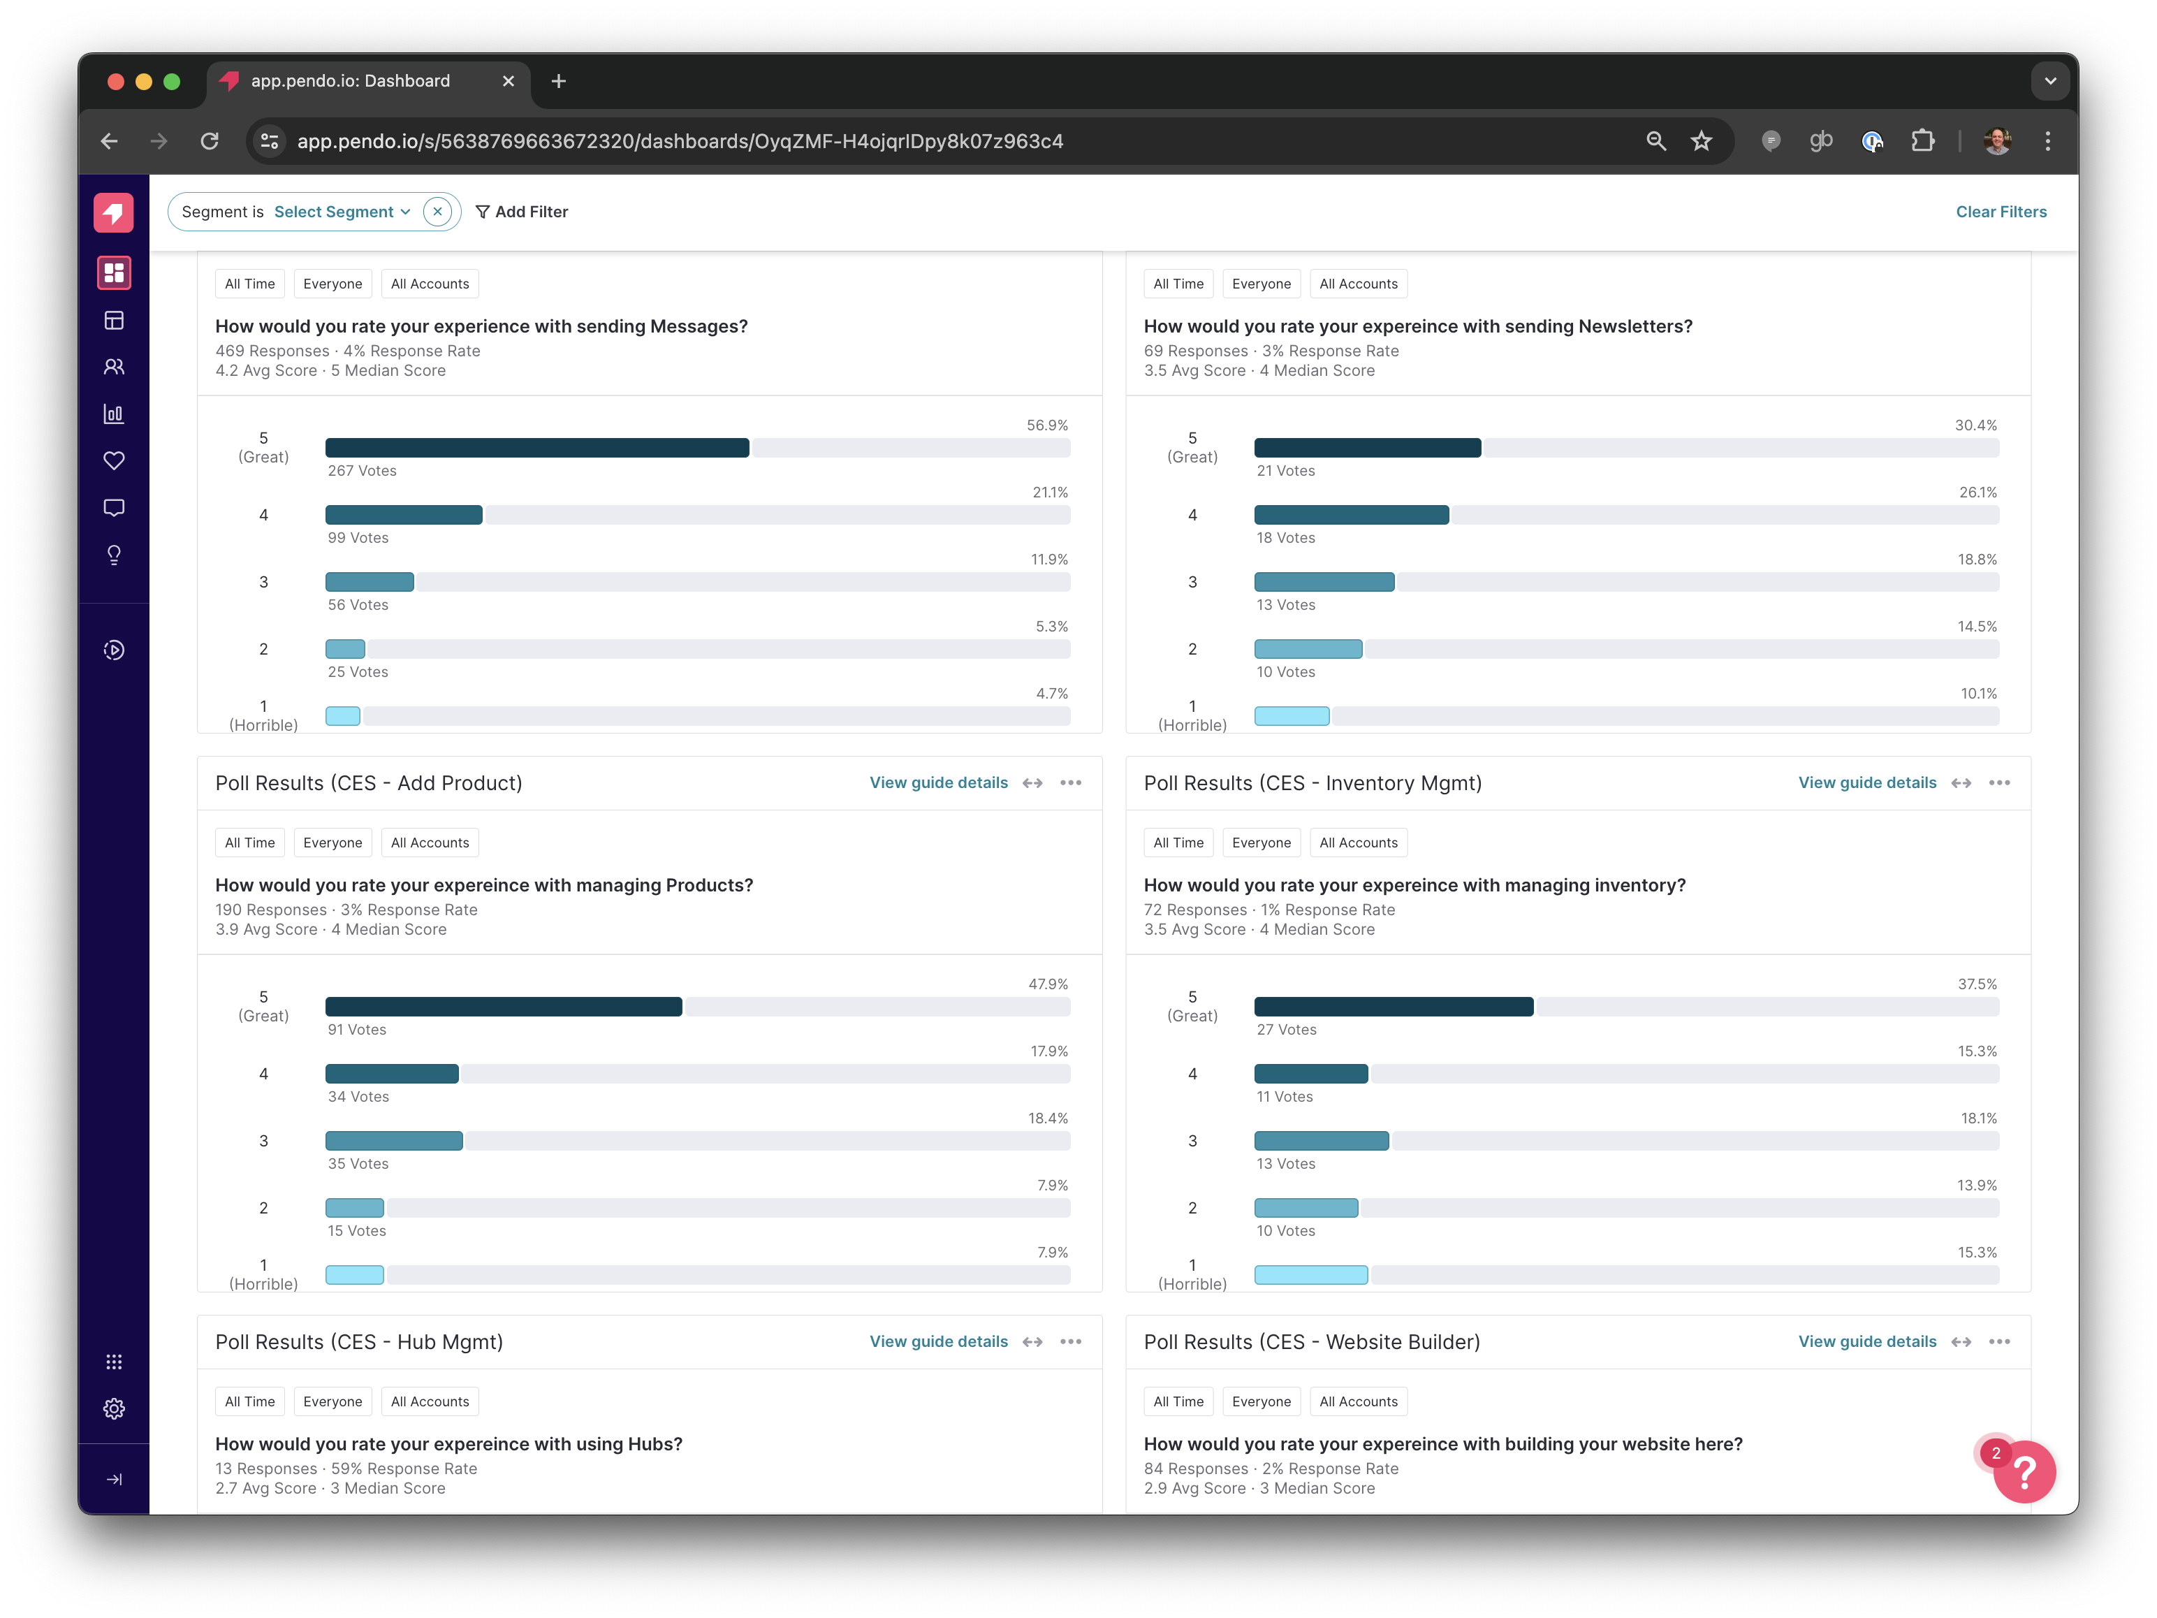Open the Analytics bar chart icon
Image resolution: width=2157 pixels, height=1618 pixels.
114,414
